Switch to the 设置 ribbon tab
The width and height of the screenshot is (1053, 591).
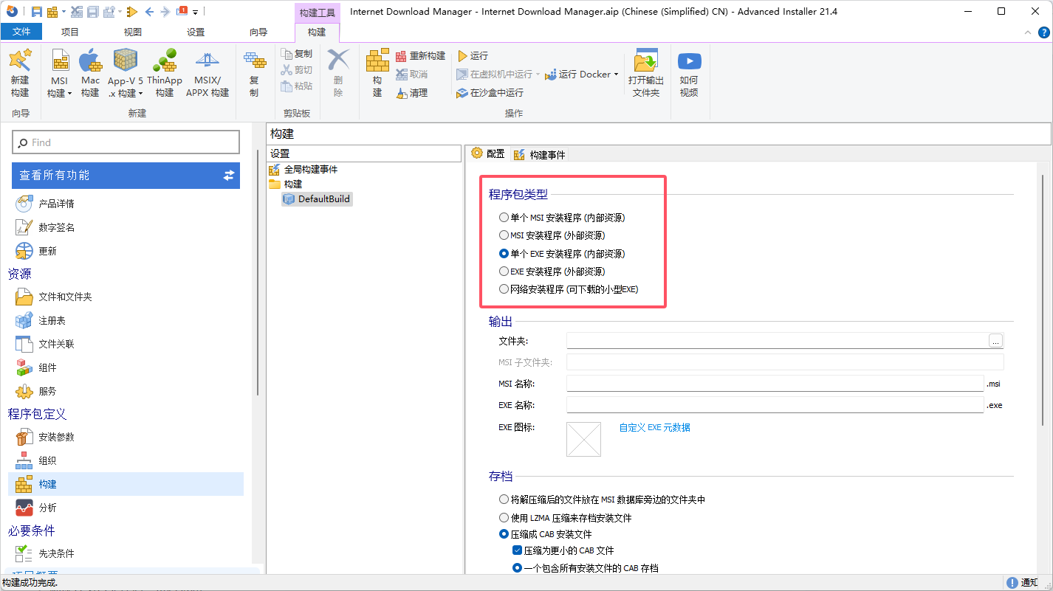(196, 32)
